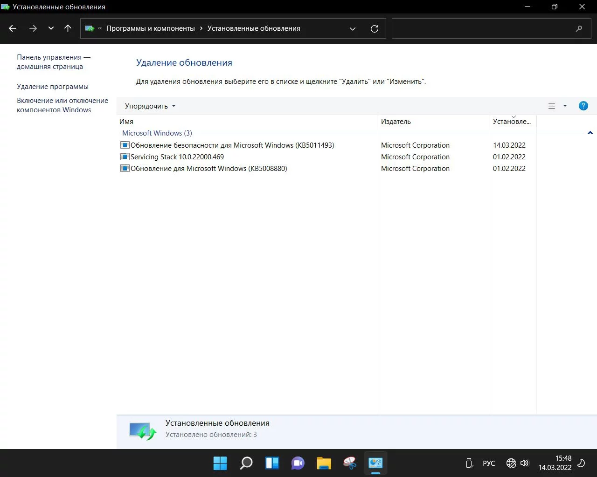597x477 pixels.
Task: Click the installed updates details pane icon
Action: click(x=143, y=431)
